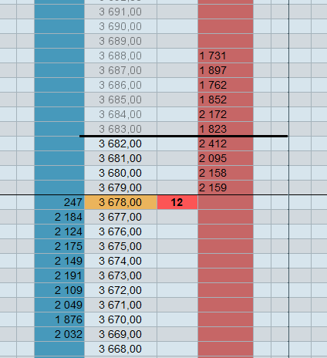
Task: Select price level 3 685,00
Action: tap(120, 100)
